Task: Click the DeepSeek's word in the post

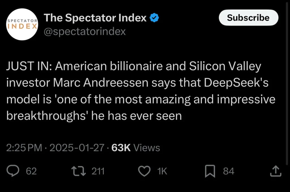Action: [x=236, y=83]
